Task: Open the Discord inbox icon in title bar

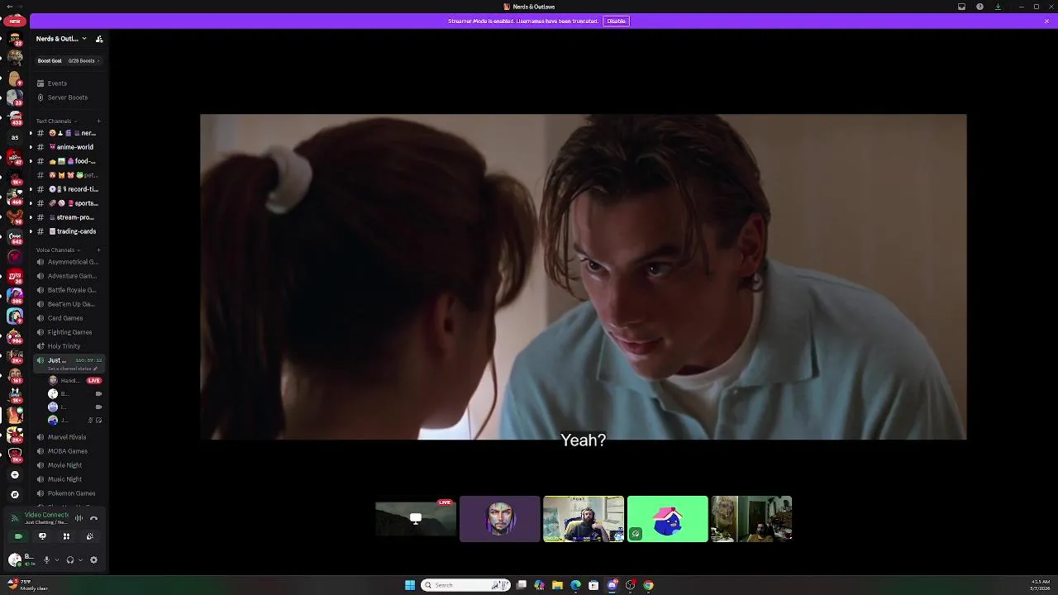Action: pyautogui.click(x=961, y=7)
